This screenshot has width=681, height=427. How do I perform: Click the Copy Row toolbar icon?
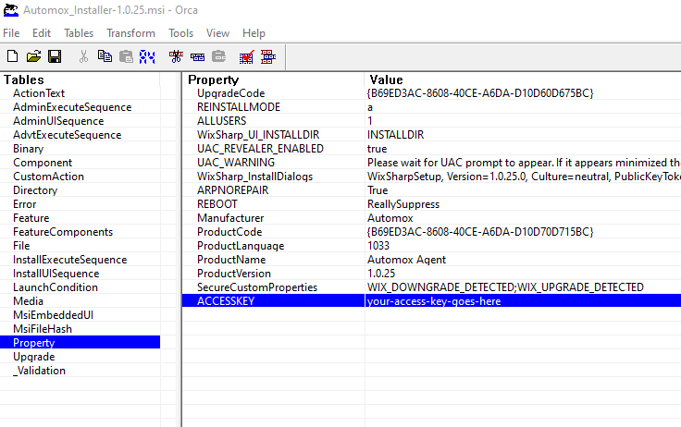click(x=197, y=57)
